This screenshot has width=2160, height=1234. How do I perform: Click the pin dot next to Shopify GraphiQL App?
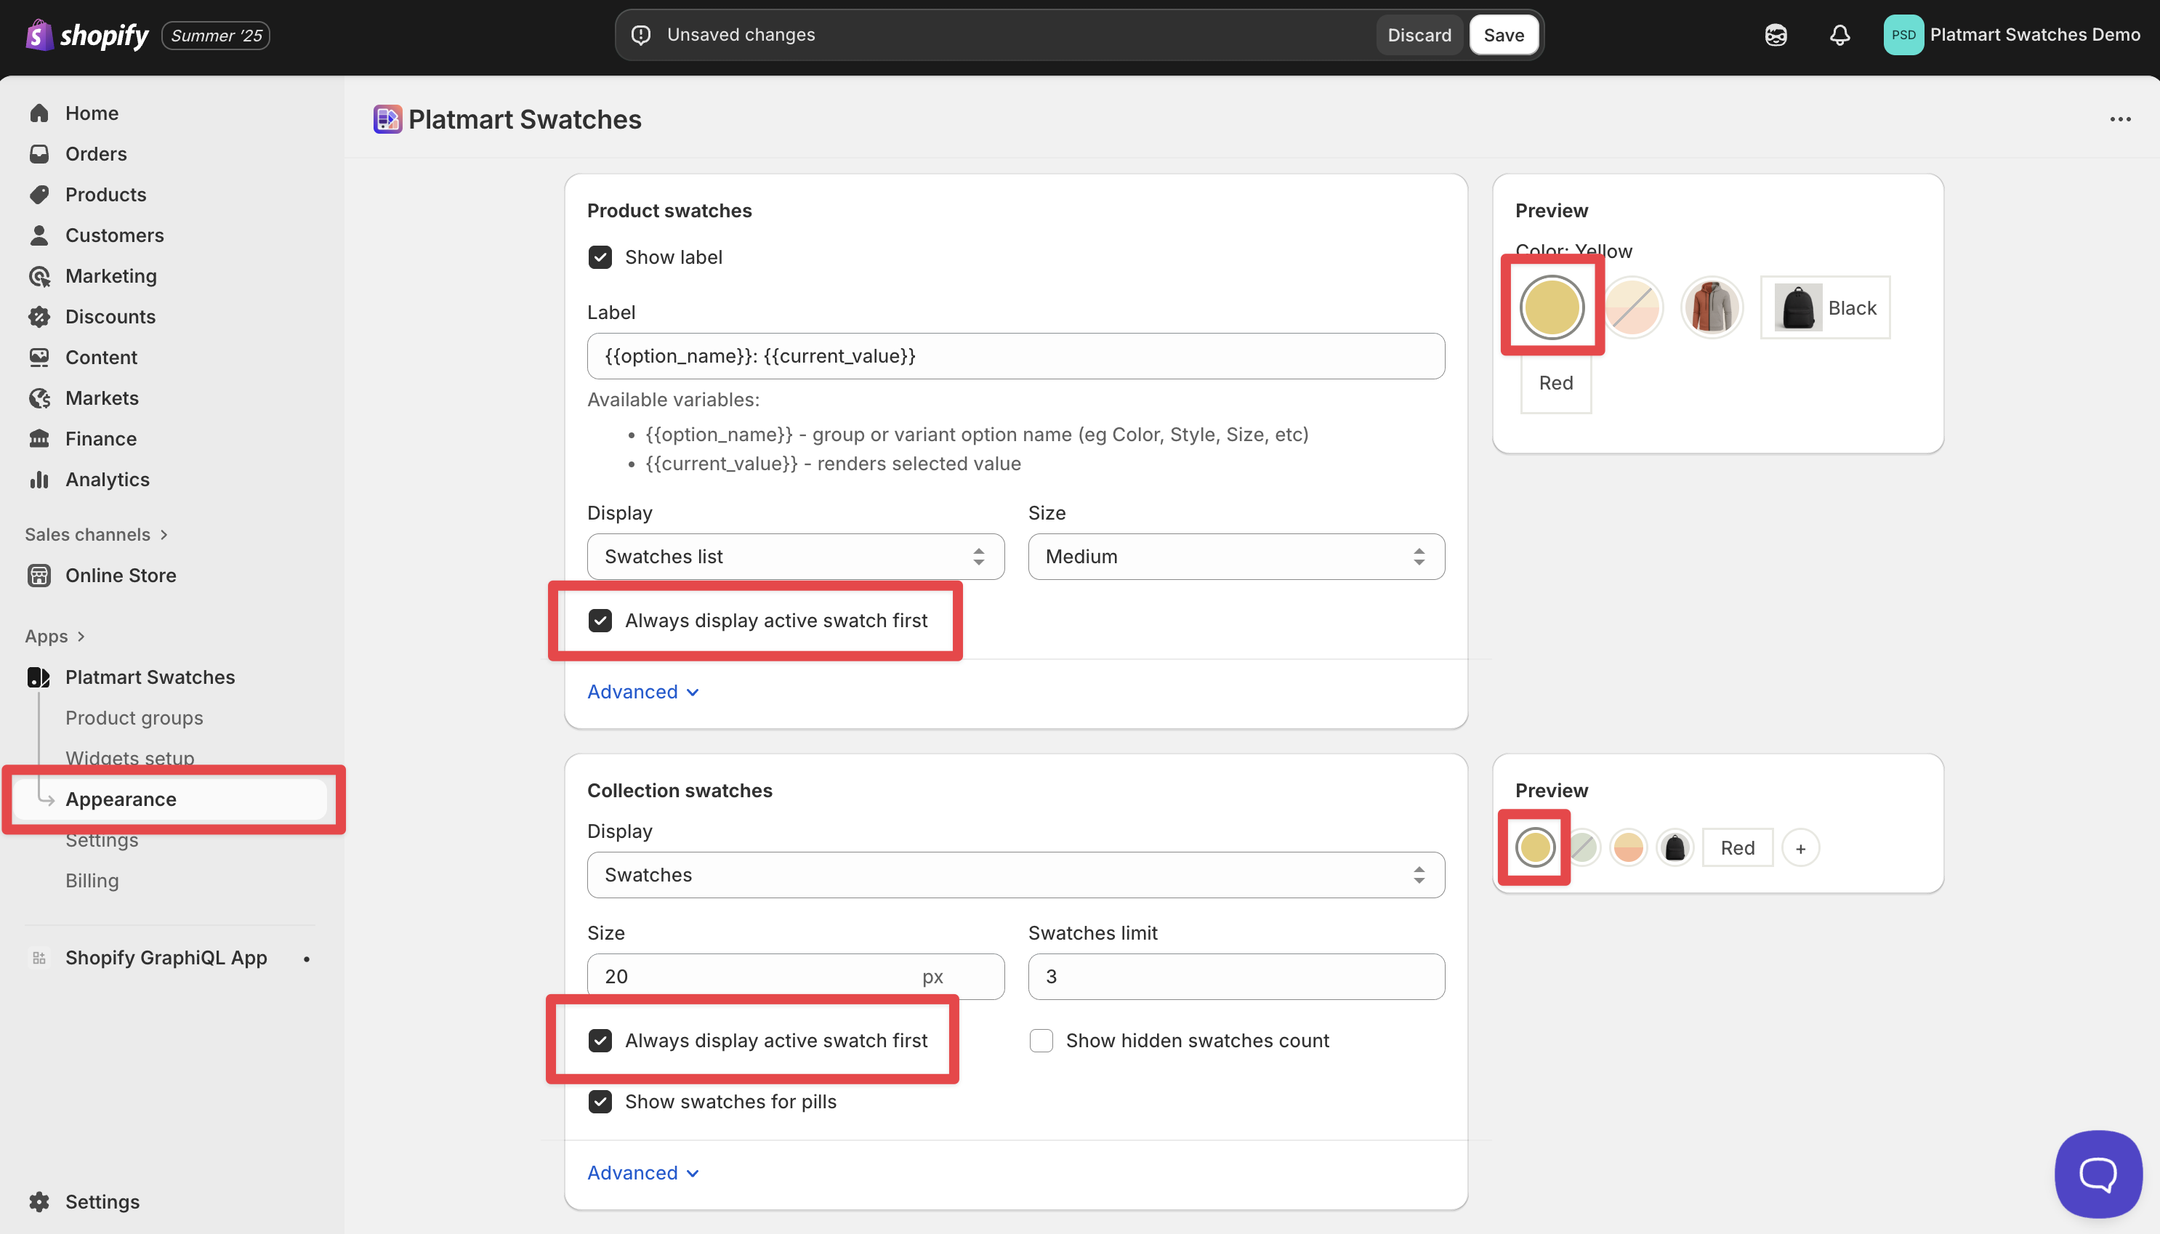point(307,959)
